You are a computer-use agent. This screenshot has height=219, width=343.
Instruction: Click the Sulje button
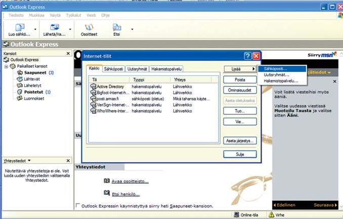[x=240, y=154]
